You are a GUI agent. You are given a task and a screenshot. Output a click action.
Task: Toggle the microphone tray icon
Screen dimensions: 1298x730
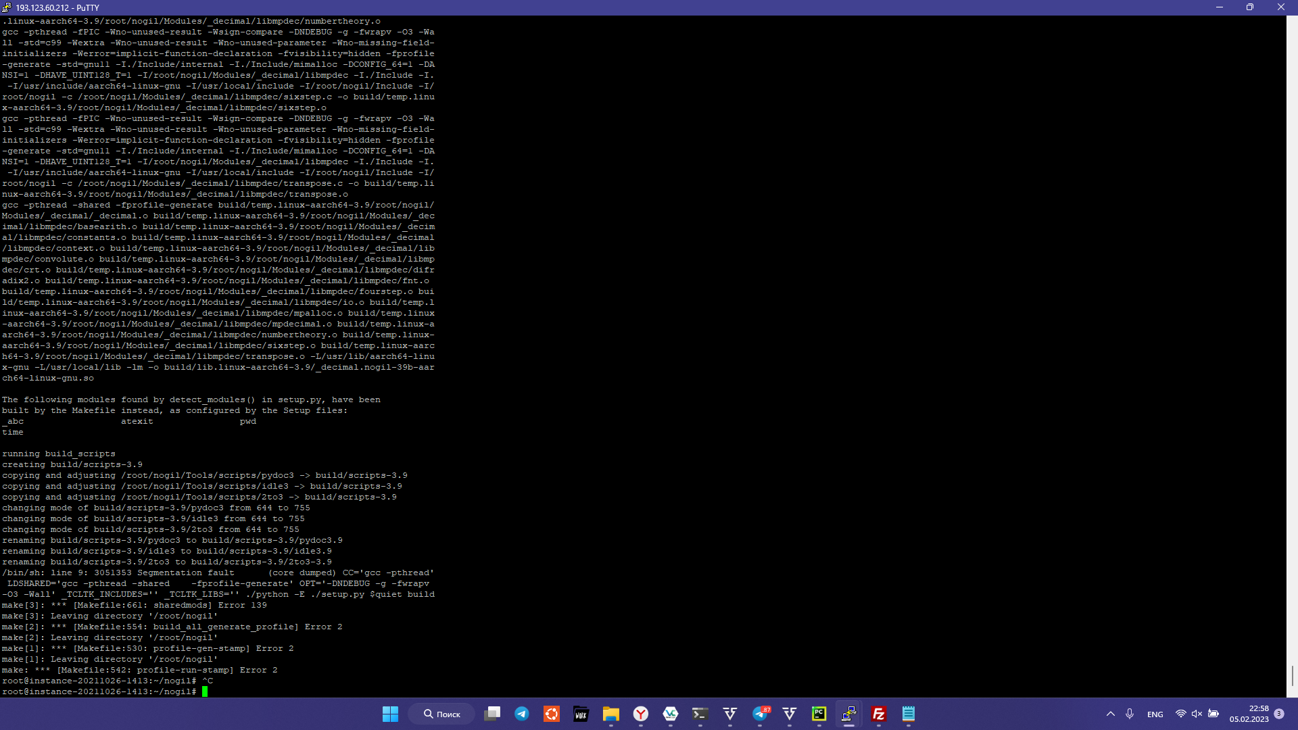tap(1130, 714)
